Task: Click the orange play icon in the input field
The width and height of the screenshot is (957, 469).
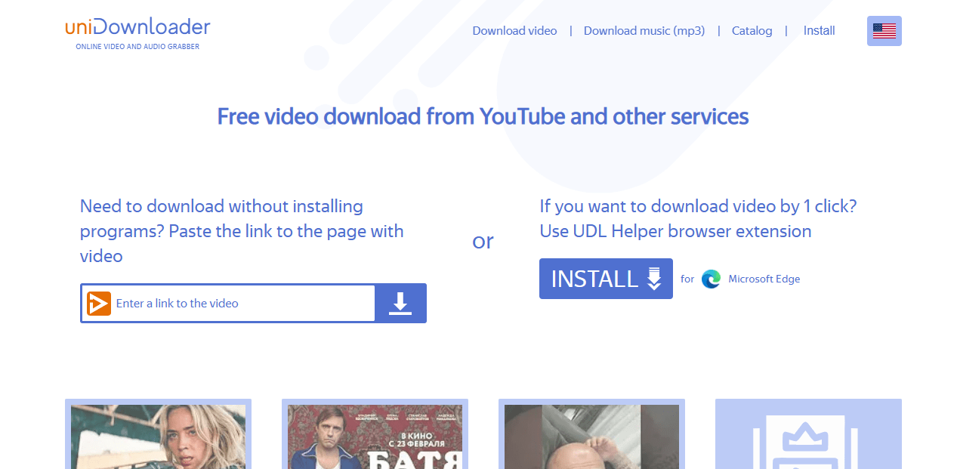Action: click(x=98, y=303)
